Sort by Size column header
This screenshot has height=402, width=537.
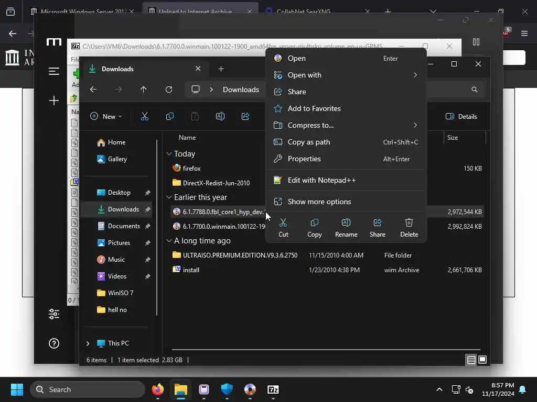(453, 138)
